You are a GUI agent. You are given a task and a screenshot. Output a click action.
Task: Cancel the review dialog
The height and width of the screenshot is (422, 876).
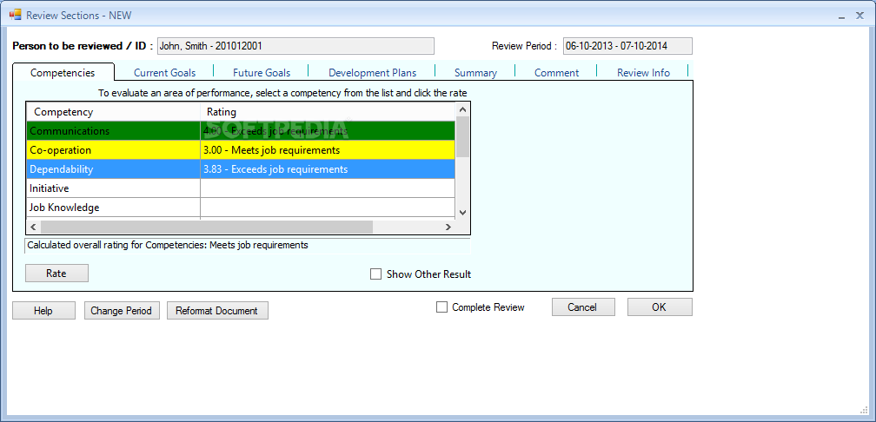click(x=583, y=307)
